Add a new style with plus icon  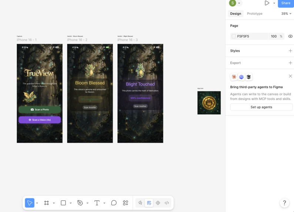tap(290, 51)
